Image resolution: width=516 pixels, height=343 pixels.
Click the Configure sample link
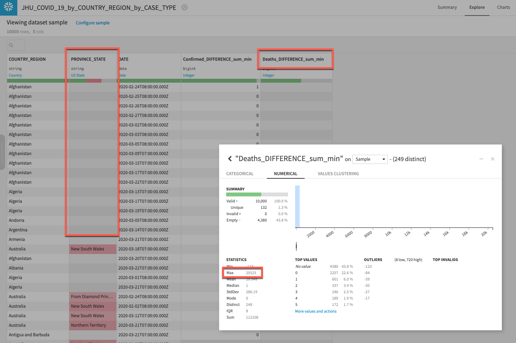(x=93, y=23)
